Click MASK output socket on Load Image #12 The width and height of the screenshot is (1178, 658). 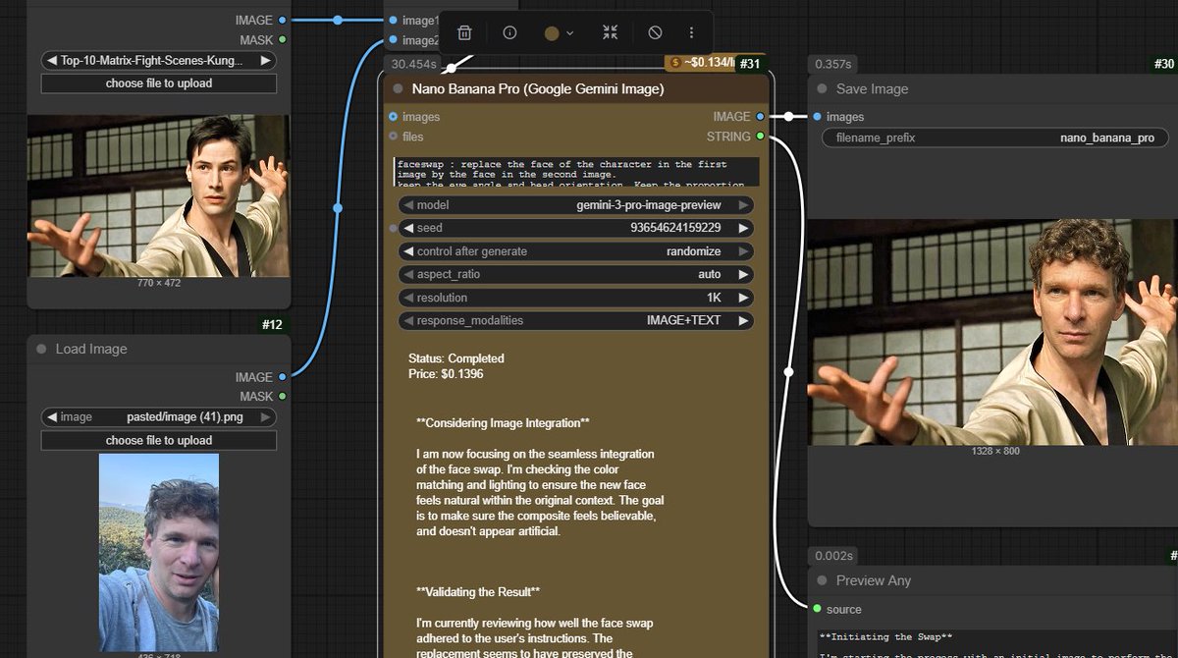(x=282, y=396)
